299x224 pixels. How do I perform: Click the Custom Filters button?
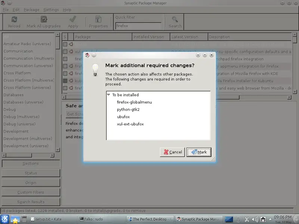click(x=31, y=192)
